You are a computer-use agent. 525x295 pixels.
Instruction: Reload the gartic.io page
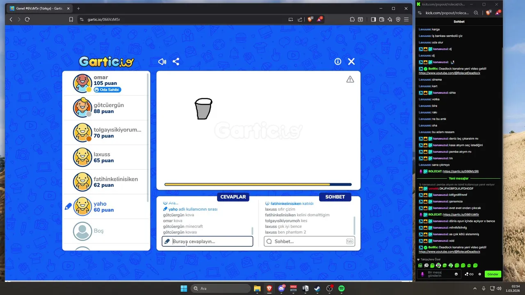coord(27,19)
